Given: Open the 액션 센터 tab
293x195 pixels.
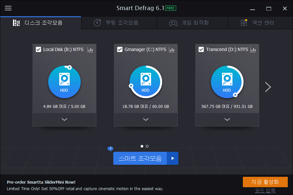Looking at the screenshot, I should 260,23.
